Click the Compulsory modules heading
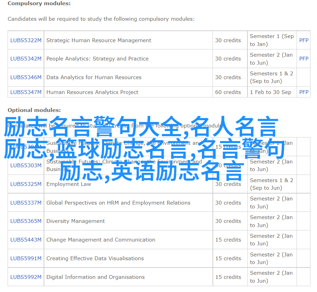The image size is (317, 292). coord(39,3)
